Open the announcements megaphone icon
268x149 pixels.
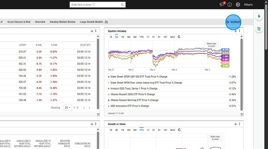[222, 4]
